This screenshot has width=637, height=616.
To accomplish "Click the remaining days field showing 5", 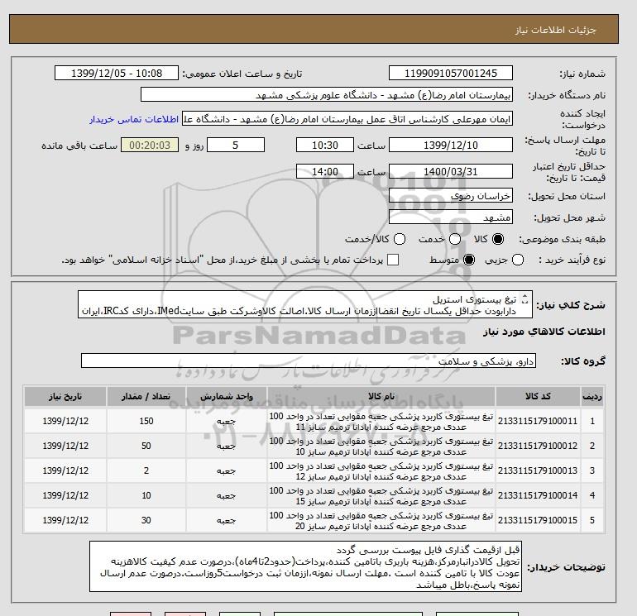I will pos(236,145).
